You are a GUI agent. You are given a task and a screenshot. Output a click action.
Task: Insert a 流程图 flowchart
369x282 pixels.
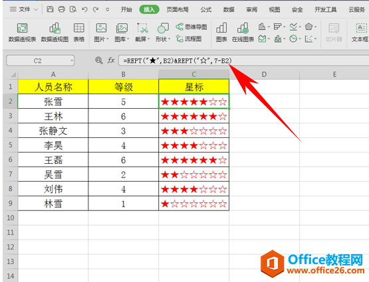coord(189,38)
